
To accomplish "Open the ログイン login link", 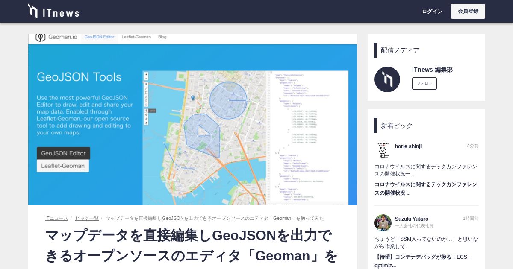I will click(x=432, y=12).
